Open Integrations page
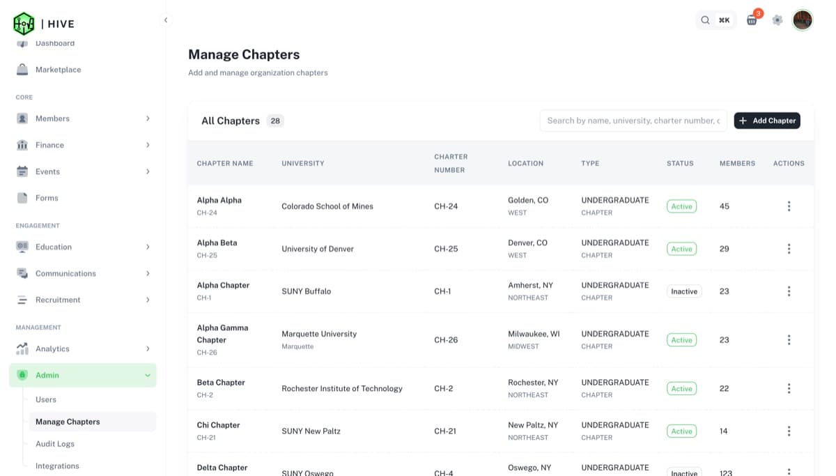Image resolution: width=836 pixels, height=476 pixels. [57, 466]
